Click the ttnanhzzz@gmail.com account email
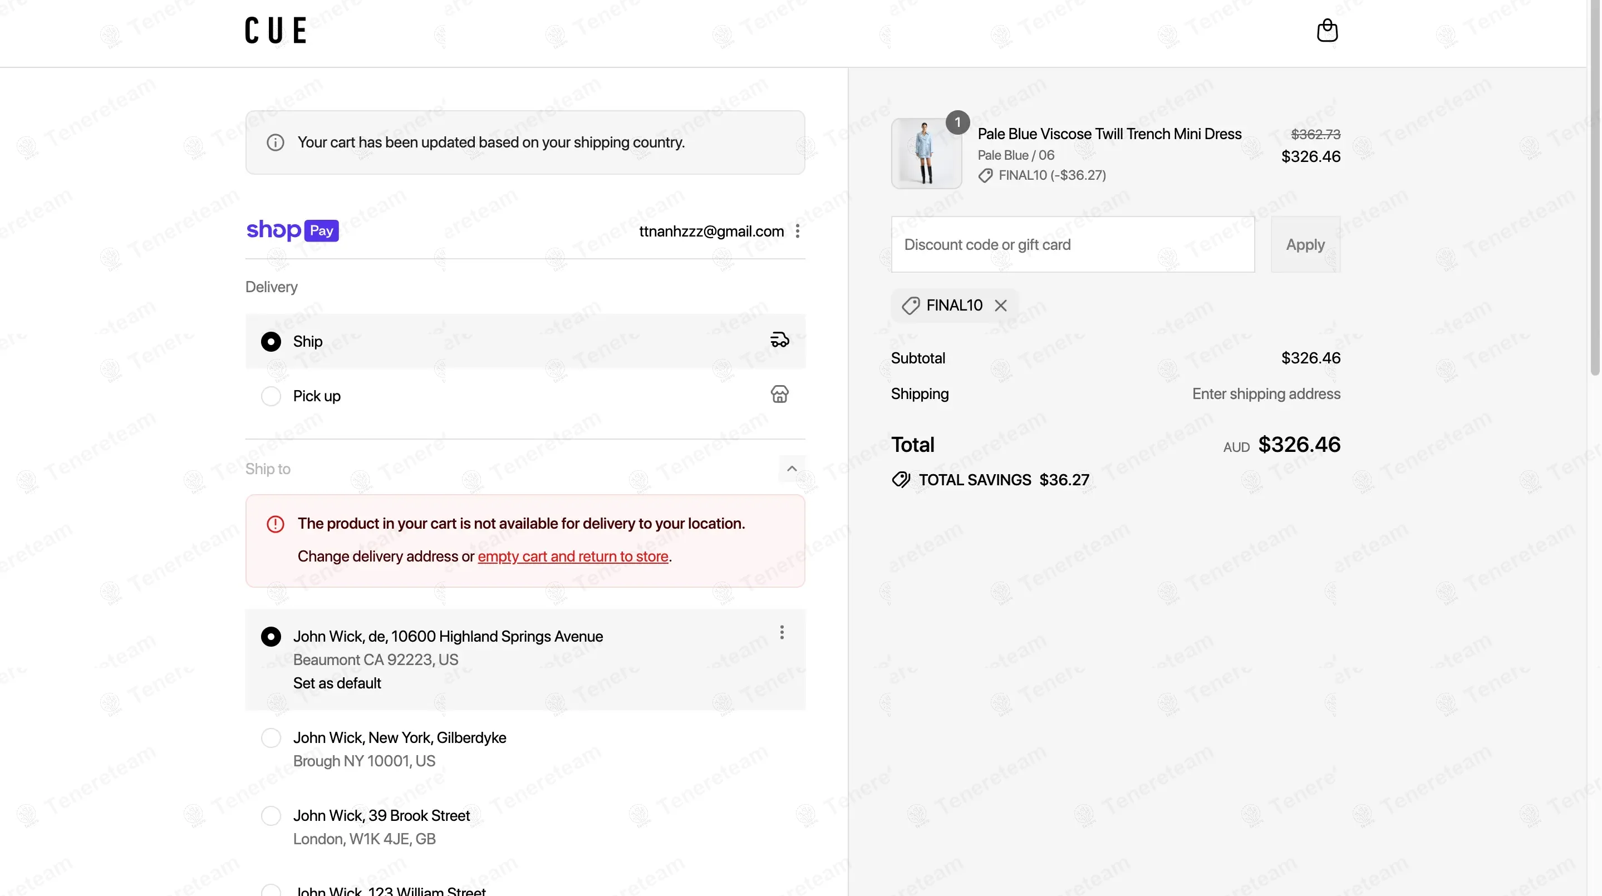The image size is (1602, 896). (x=711, y=232)
